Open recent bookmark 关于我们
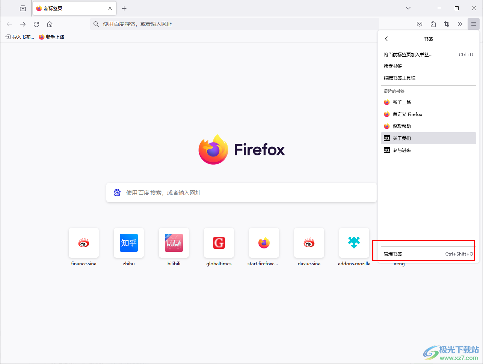This screenshot has width=483, height=364. (x=429, y=138)
